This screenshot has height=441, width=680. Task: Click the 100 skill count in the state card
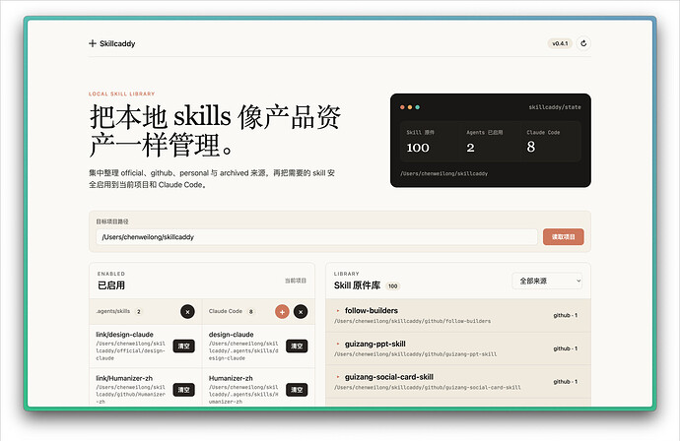click(418, 148)
